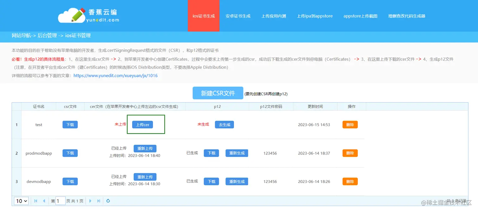
Task: Click row number 2 cell
Action: [17, 153]
